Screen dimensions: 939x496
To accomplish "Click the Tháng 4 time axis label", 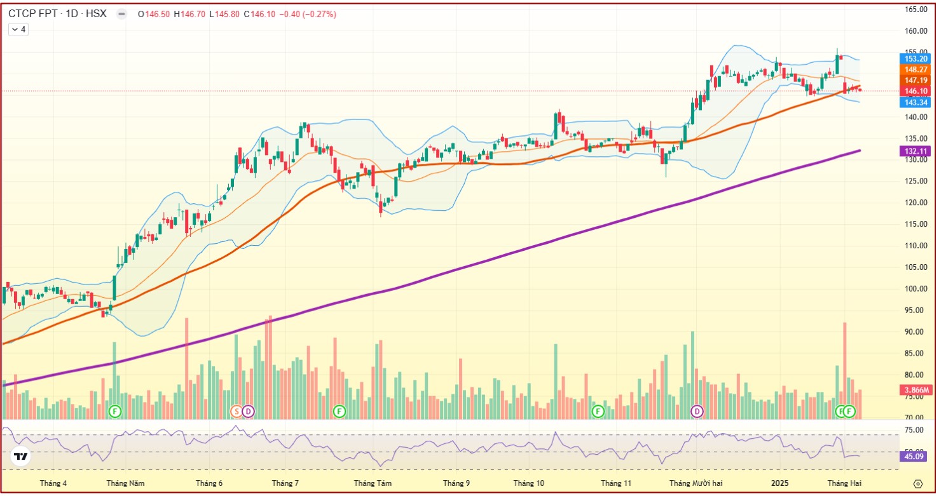I will click(x=53, y=483).
